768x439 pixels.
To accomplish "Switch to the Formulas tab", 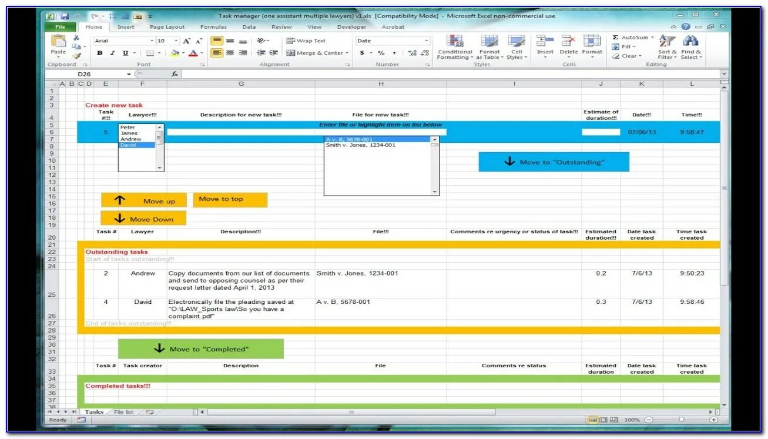I will click(213, 27).
